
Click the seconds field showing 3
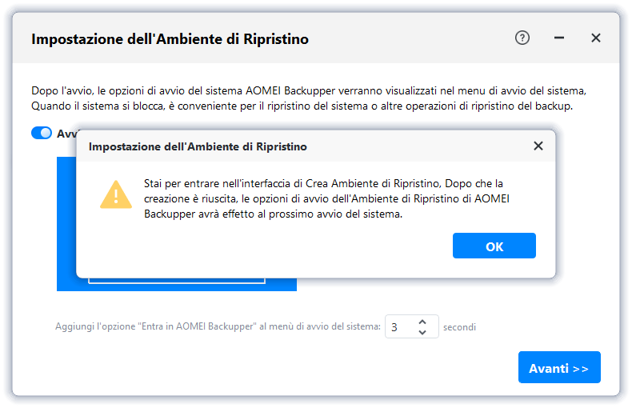pos(400,326)
